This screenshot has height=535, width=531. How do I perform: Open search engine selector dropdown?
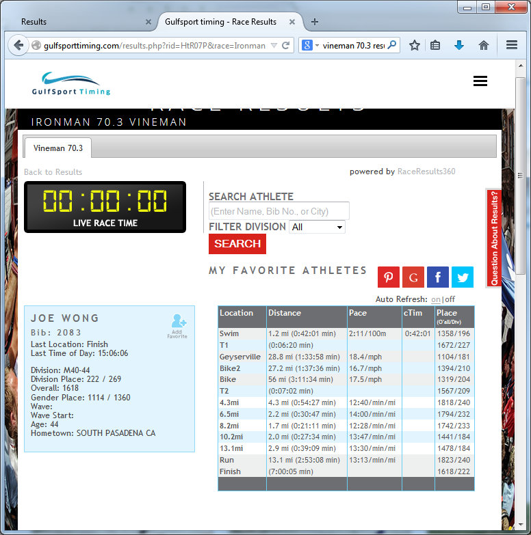click(311, 46)
